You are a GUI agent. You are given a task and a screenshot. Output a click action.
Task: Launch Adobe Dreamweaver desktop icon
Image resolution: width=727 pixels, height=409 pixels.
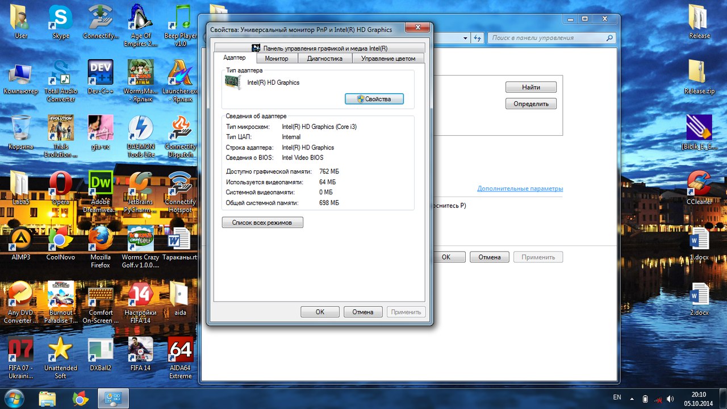pos(101,185)
